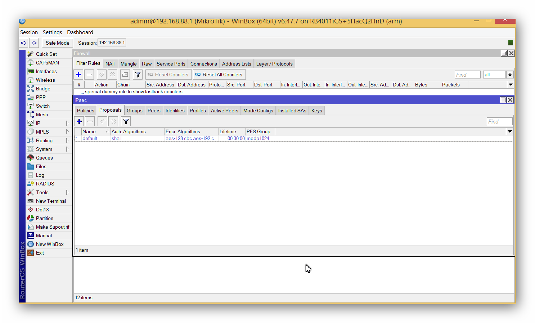The image size is (535, 323).
Task: Launch New WinBox
Action: point(50,244)
